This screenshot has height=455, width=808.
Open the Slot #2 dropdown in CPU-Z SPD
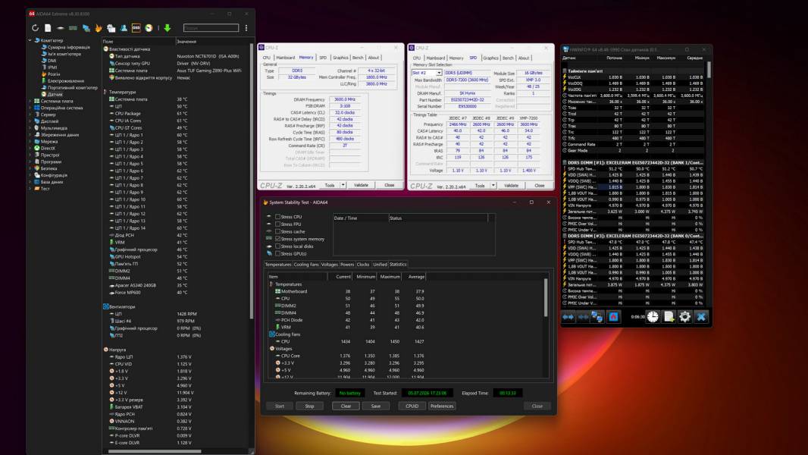click(x=439, y=73)
